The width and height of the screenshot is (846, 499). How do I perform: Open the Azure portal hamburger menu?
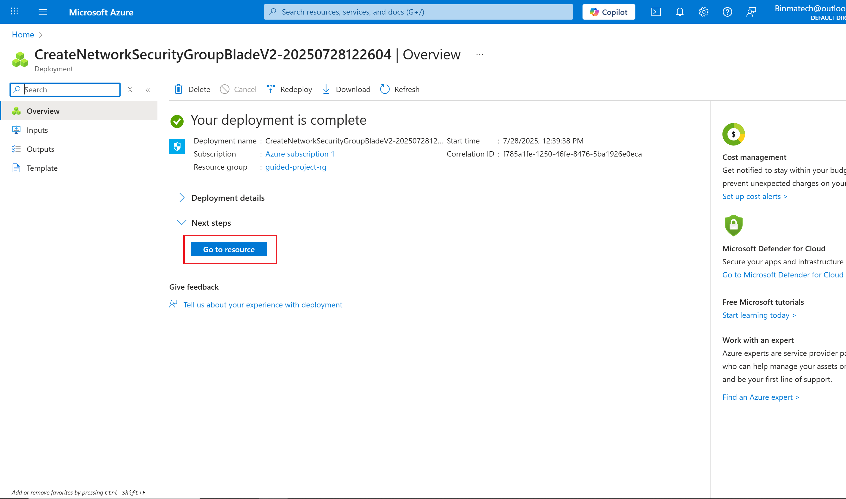[x=43, y=12]
